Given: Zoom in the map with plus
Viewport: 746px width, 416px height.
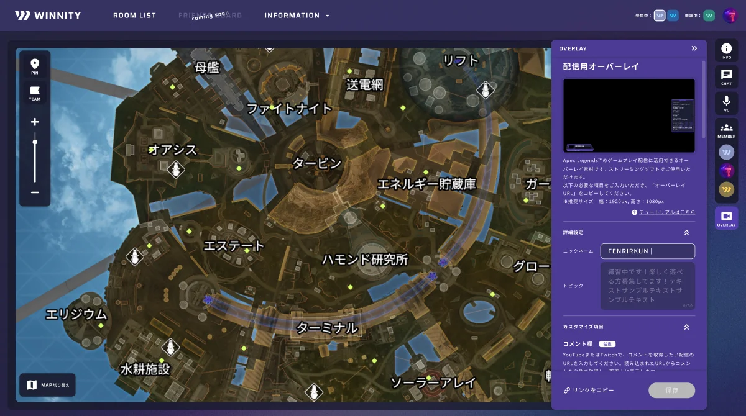Looking at the screenshot, I should [x=35, y=122].
